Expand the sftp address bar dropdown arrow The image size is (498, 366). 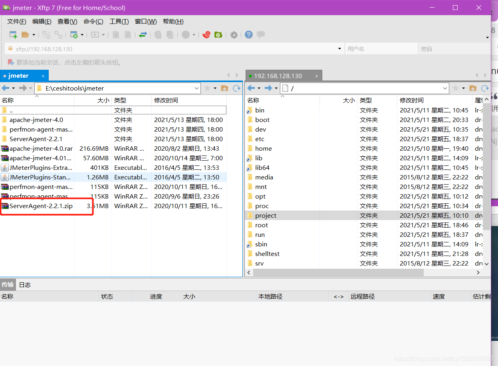339,49
